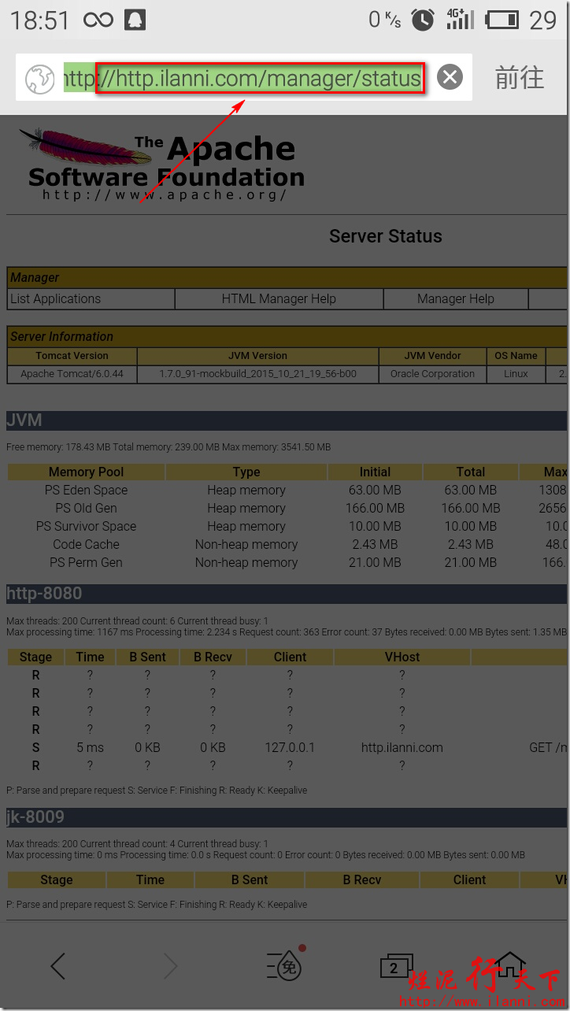Select the Oracle Corporation cell
This screenshot has height=1011, width=570.
pos(432,374)
